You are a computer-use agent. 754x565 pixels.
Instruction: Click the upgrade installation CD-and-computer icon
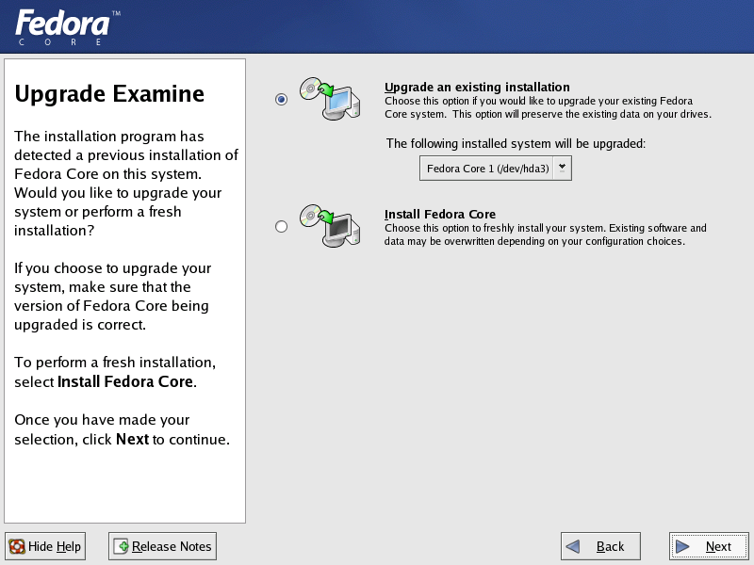coord(330,99)
